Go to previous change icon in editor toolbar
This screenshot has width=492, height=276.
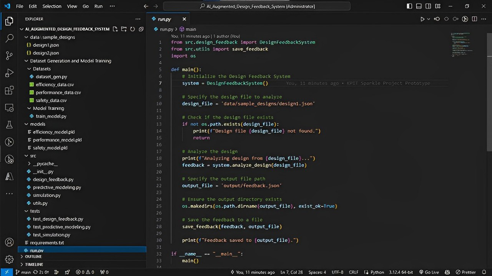437,19
